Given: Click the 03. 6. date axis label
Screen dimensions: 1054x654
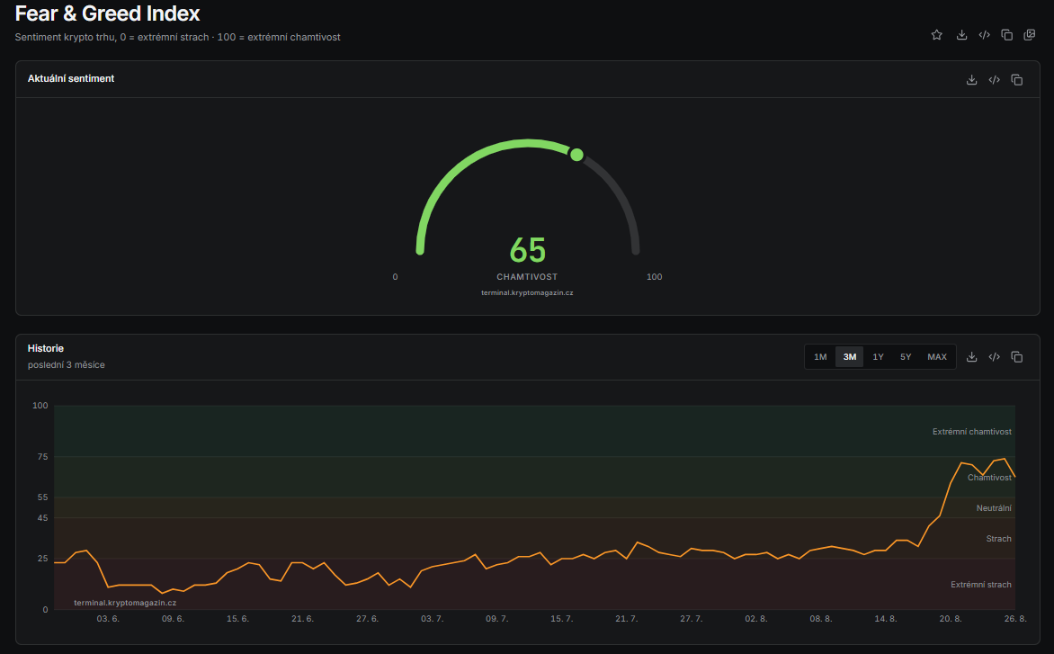Looking at the screenshot, I should pyautogui.click(x=108, y=618).
